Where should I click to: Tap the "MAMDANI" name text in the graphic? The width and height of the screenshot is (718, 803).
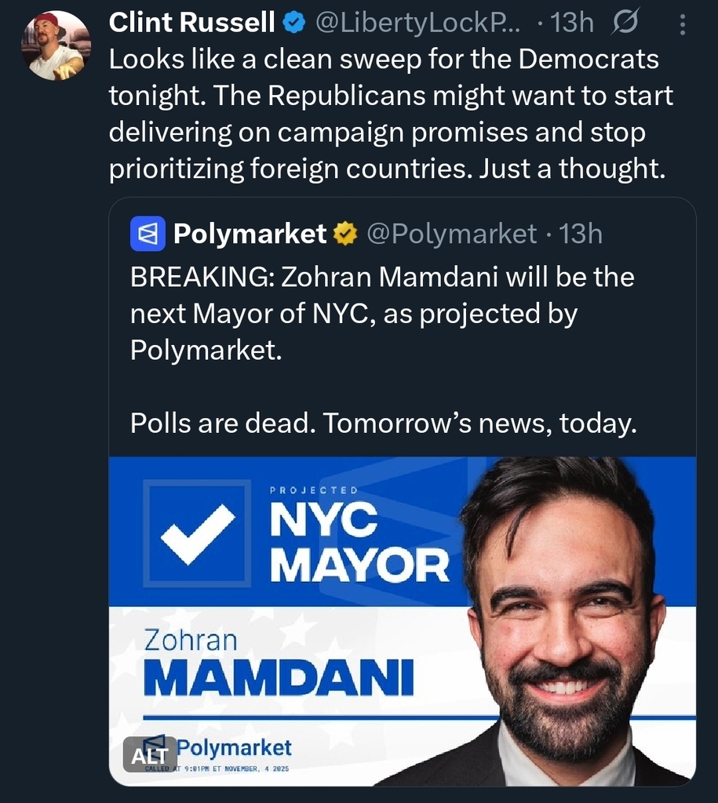279,679
